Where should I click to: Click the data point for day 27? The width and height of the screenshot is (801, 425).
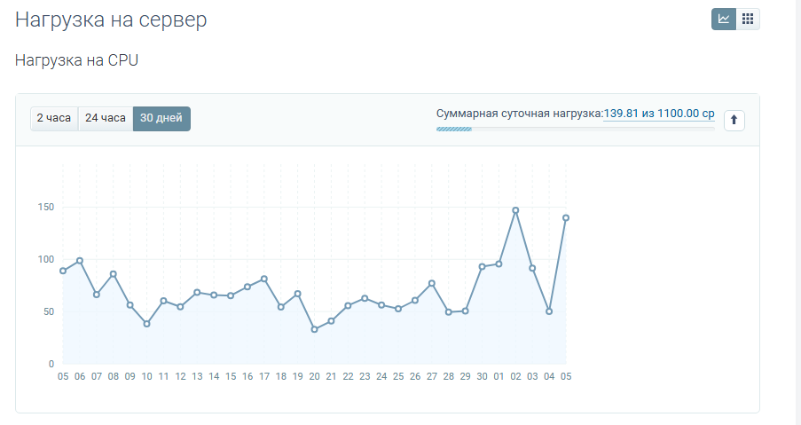point(432,283)
